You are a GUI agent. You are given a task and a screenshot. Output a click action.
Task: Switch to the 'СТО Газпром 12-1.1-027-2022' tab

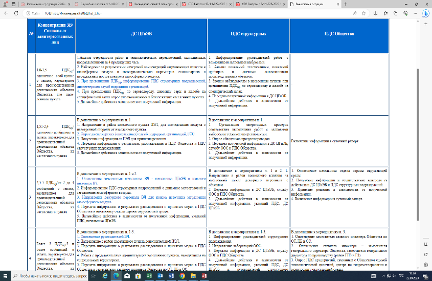pyautogui.click(x=207, y=4)
